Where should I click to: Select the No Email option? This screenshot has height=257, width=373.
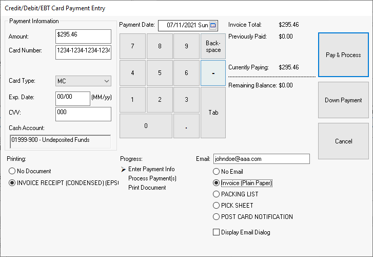tap(217, 172)
